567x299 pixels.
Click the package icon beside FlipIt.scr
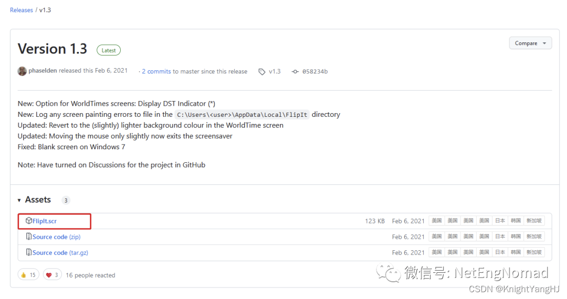click(28, 221)
